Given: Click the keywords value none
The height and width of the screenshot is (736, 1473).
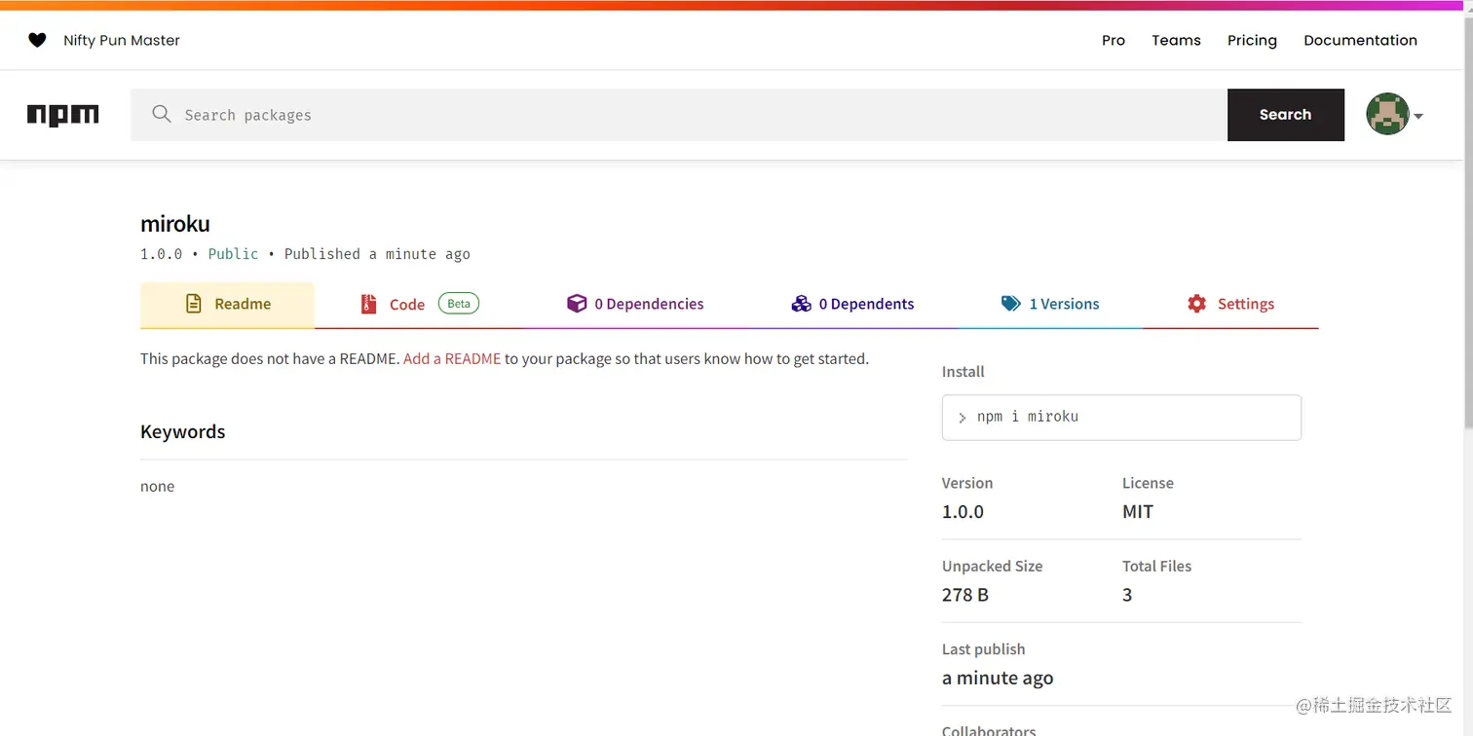Looking at the screenshot, I should point(158,486).
